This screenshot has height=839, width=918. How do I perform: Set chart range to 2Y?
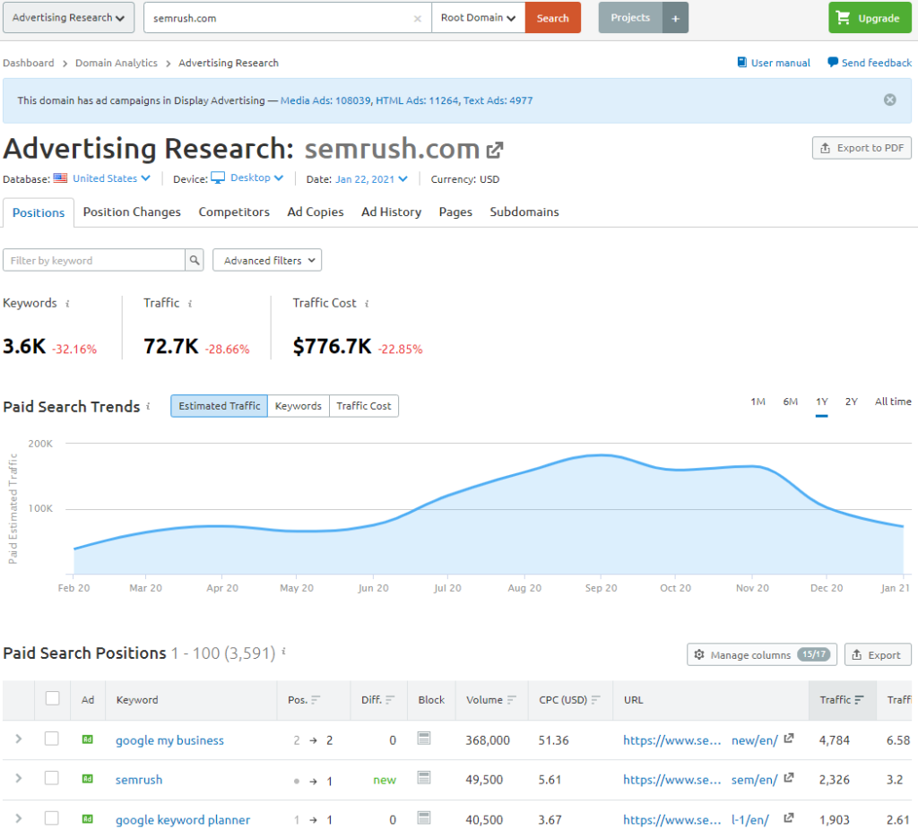tap(852, 402)
